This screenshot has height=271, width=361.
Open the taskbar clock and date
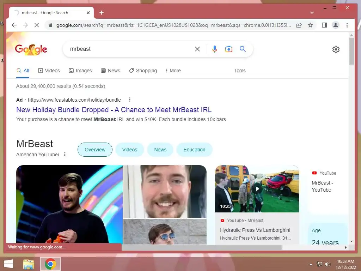(345, 264)
